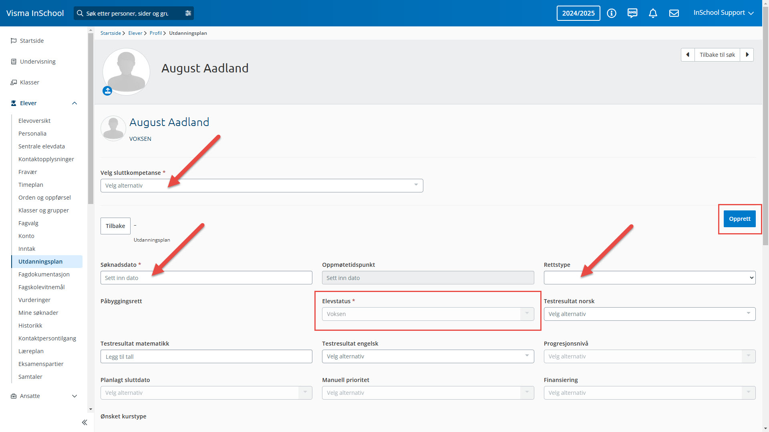The width and height of the screenshot is (769, 432).
Task: Open Velg sluttkompetanse dropdown
Action: (262, 186)
